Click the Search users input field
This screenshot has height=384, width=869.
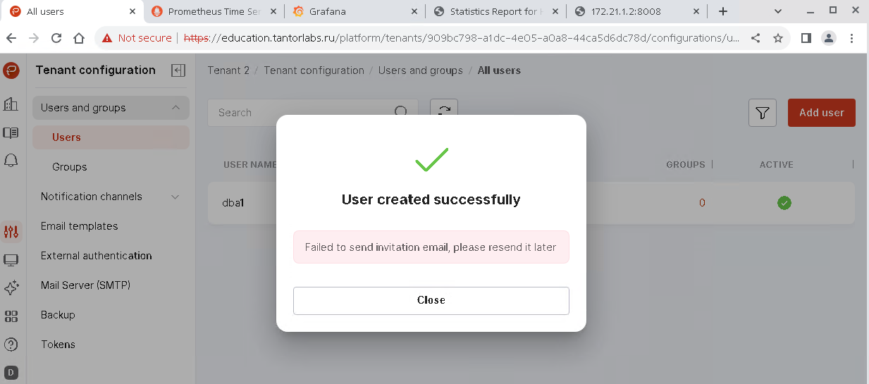coord(303,113)
